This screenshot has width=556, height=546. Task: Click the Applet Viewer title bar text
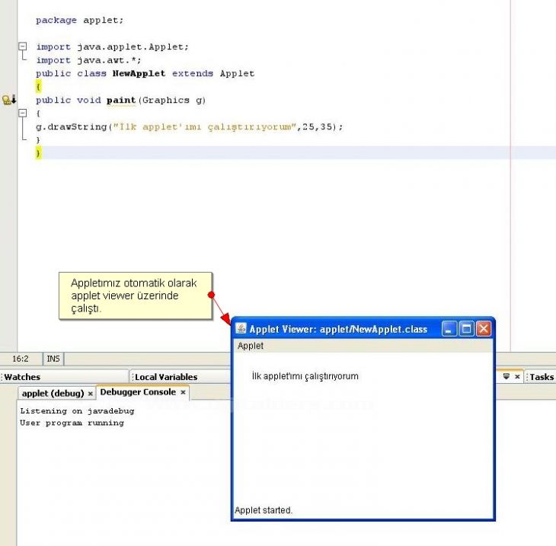(x=338, y=329)
